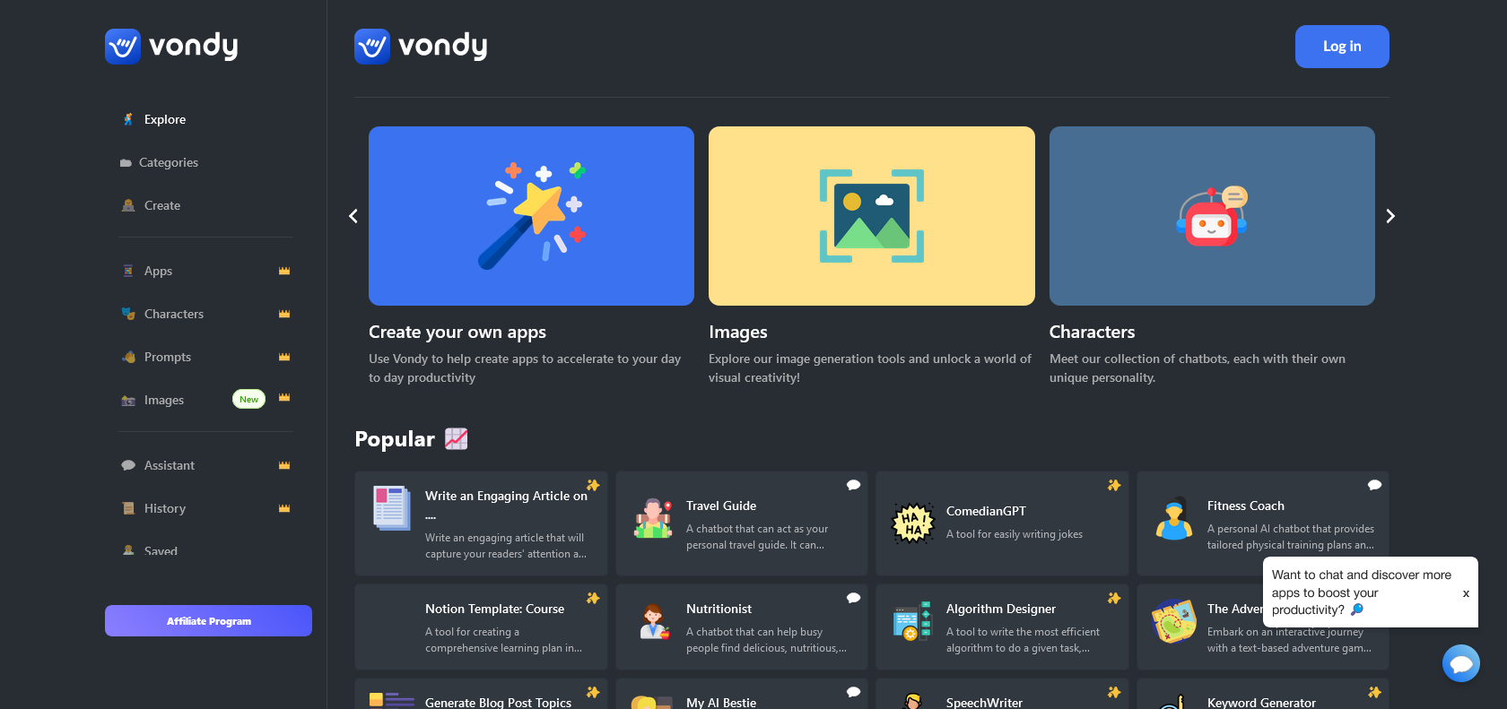Open the magic wand Create your own apps banner
Image resolution: width=1507 pixels, height=709 pixels.
pos(531,216)
